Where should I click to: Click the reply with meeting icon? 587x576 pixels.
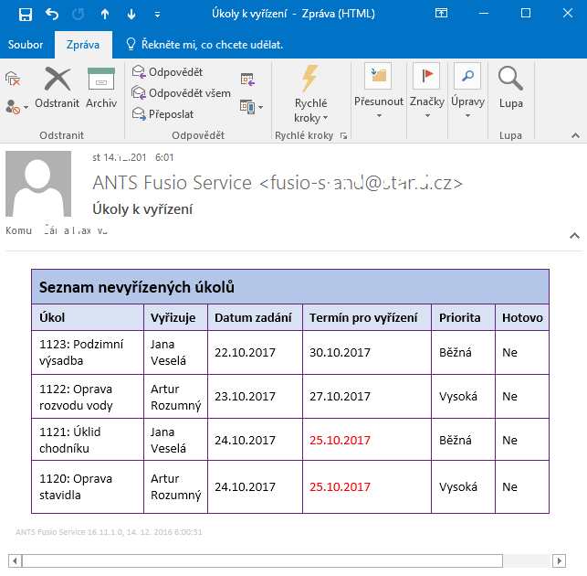(247, 80)
